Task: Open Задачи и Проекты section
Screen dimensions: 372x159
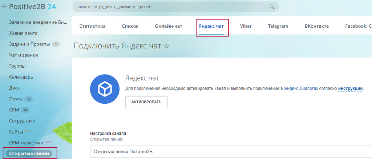Action: (29, 44)
